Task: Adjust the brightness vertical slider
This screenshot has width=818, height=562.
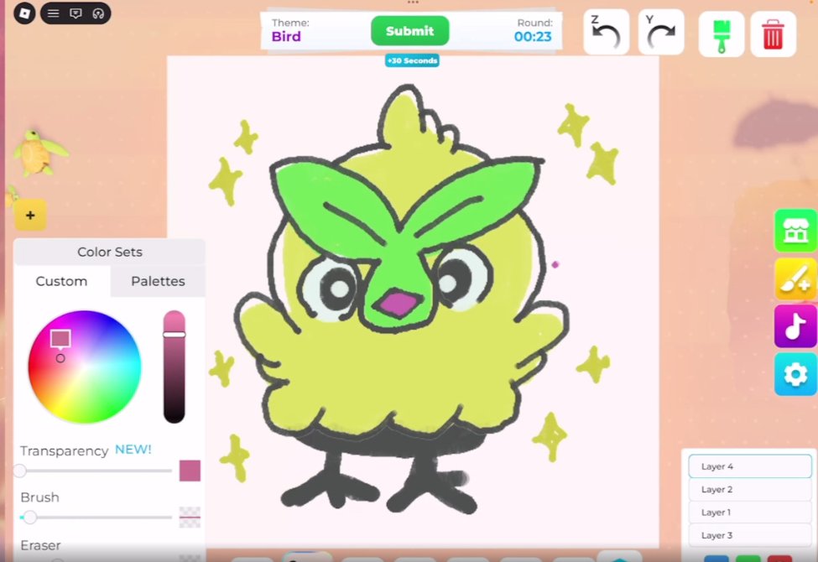Action: click(x=175, y=367)
